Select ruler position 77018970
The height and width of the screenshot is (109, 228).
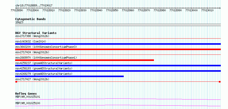(144, 10)
